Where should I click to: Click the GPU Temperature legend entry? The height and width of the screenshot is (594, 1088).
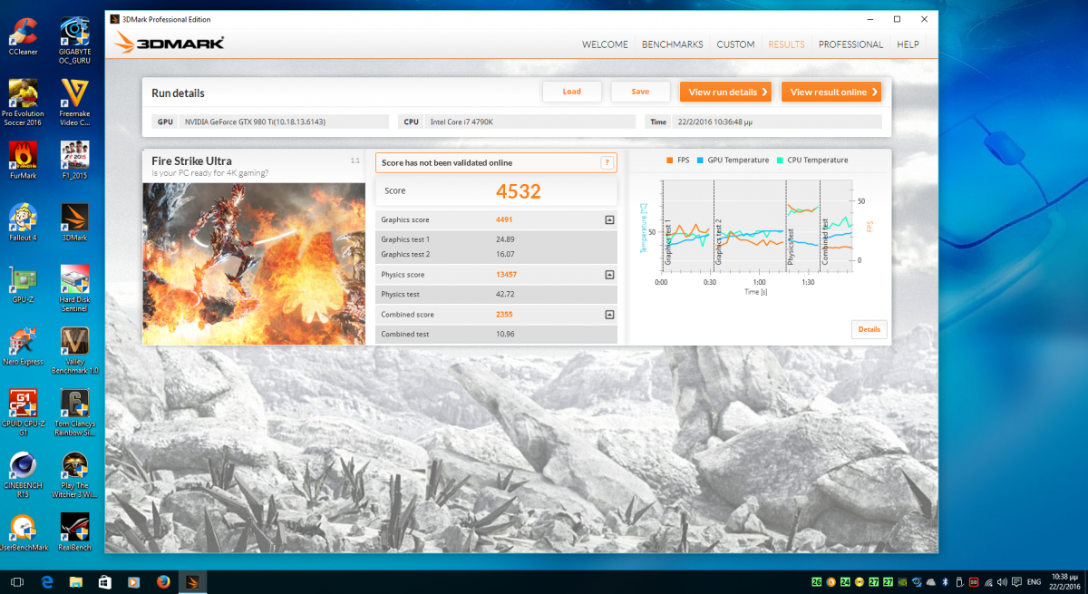click(733, 161)
